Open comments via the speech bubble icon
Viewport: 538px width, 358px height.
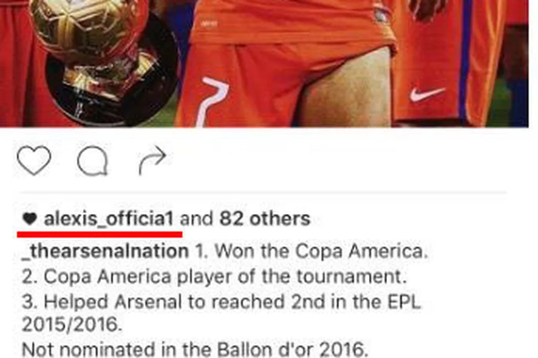pos(93,161)
